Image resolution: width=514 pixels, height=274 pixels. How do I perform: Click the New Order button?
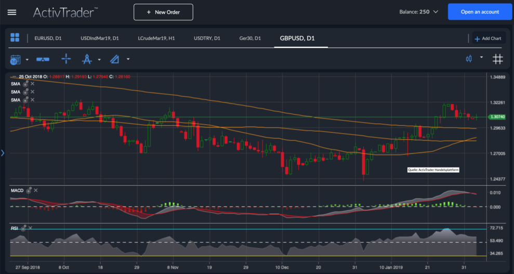[x=163, y=12]
